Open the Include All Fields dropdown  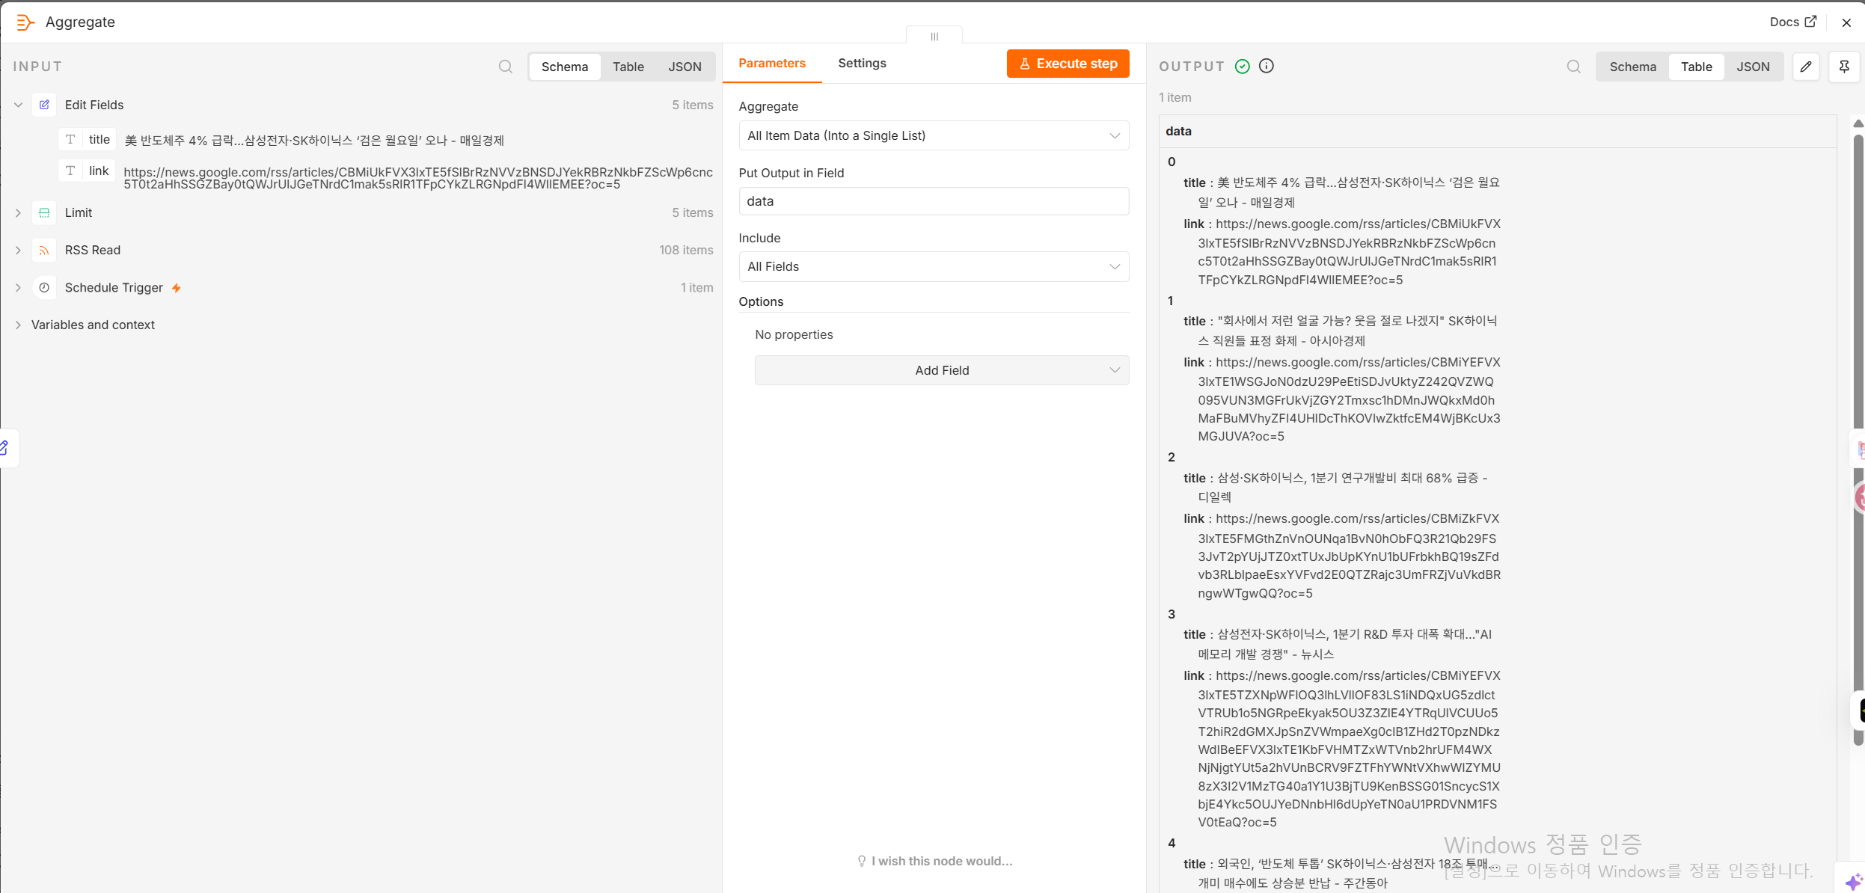coord(934,266)
